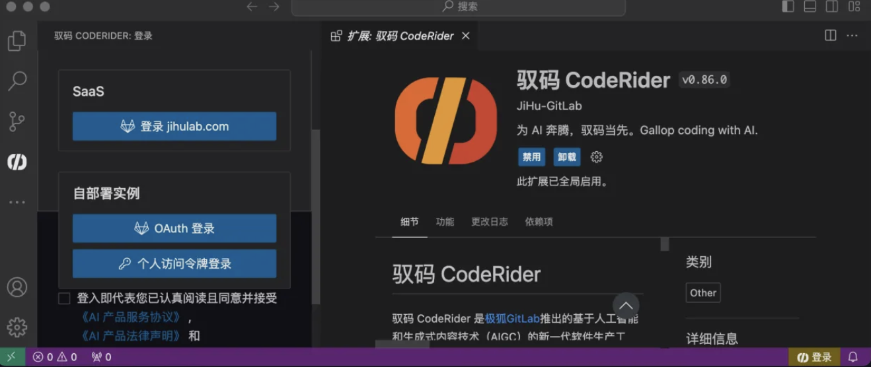
Task: Open the Accounts menu icon
Action: coord(17,287)
